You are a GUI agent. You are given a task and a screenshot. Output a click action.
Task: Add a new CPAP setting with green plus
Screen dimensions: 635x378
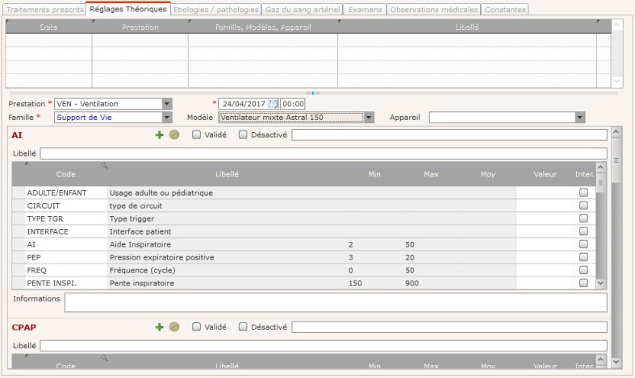(x=159, y=327)
